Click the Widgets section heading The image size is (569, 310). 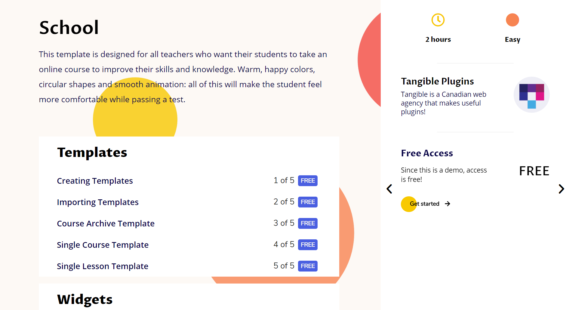point(85,299)
